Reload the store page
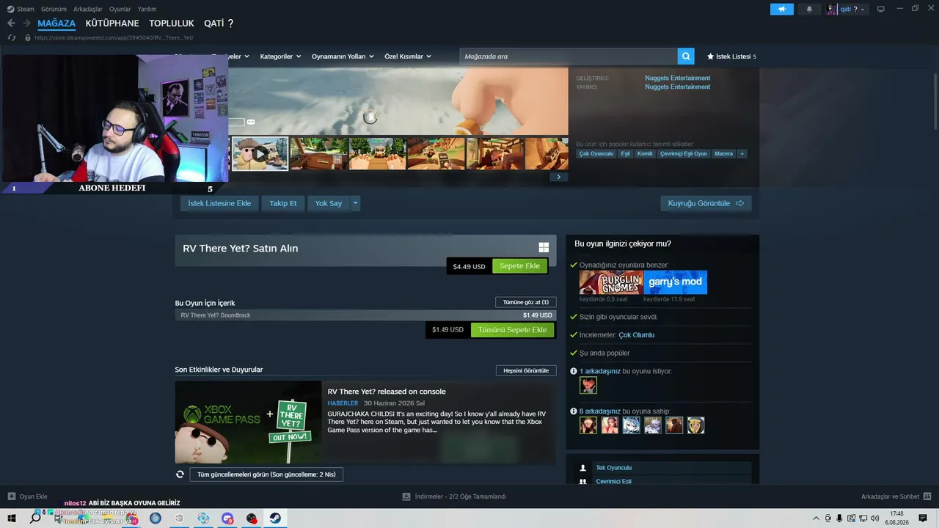This screenshot has height=528, width=939. 11,37
